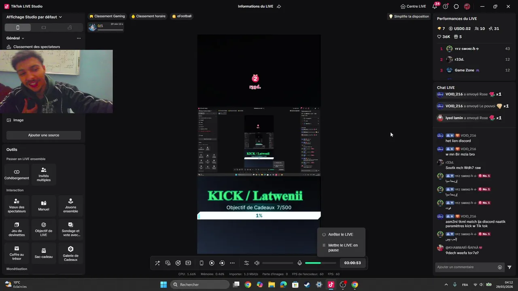
Task: Open Sondage et vote tool
Action: tap(70, 230)
